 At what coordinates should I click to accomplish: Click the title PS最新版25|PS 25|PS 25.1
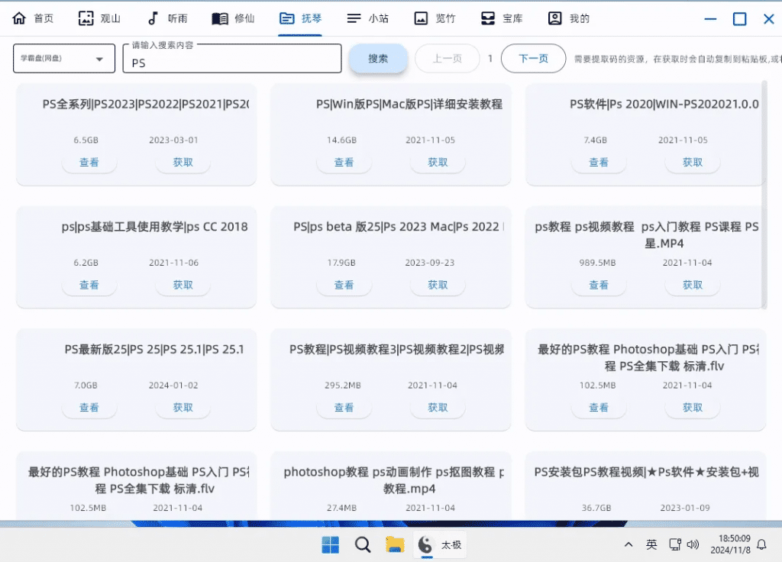tap(154, 350)
